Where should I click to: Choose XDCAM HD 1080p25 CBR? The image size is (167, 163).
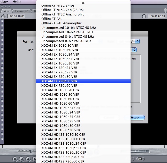click(83, 117)
